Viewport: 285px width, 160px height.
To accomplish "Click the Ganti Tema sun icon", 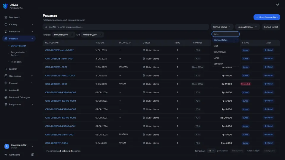I will point(6,155).
